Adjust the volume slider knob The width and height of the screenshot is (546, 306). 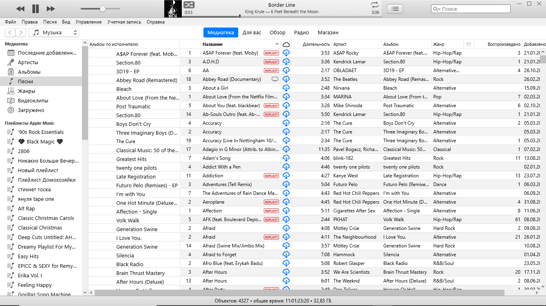click(103, 9)
